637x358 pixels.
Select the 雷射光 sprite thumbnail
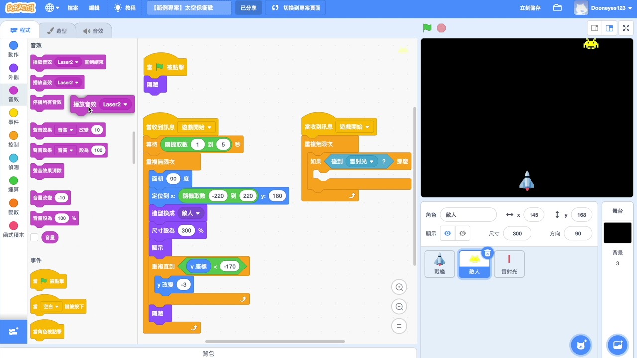click(x=509, y=264)
